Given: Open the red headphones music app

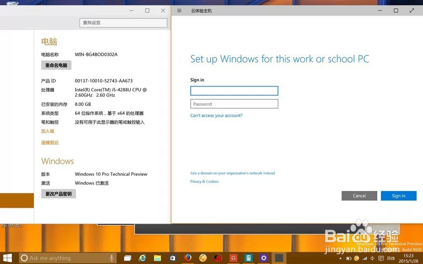Looking at the screenshot, I should (x=233, y=258).
